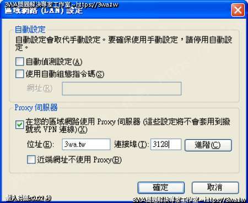Image resolution: width=248 pixels, height=203 pixels.
Task: Select the greyed-out 網址 input box
Action: point(122,89)
